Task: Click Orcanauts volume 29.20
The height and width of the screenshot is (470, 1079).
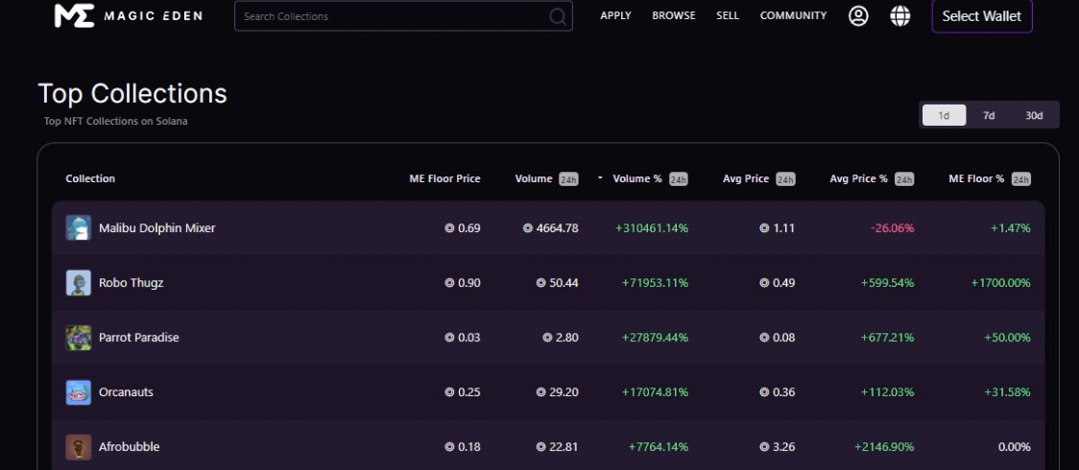Action: [557, 392]
